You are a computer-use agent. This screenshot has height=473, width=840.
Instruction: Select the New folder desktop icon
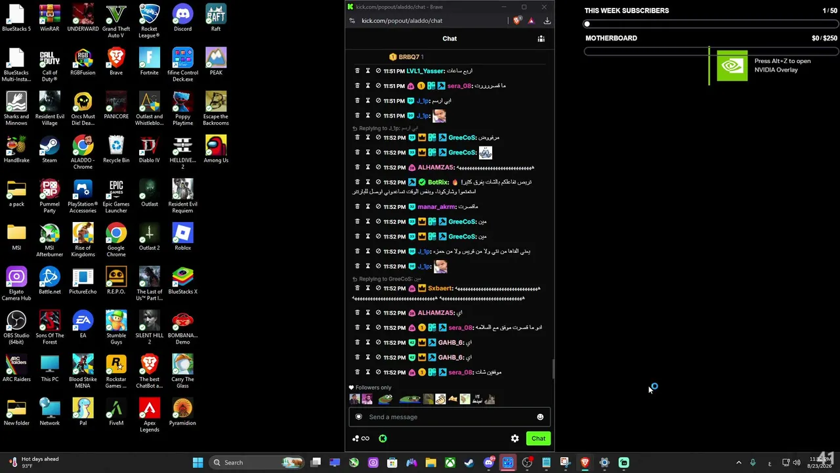16,412
